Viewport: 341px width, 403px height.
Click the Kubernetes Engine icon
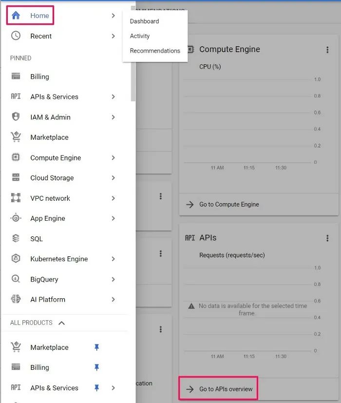click(x=16, y=259)
